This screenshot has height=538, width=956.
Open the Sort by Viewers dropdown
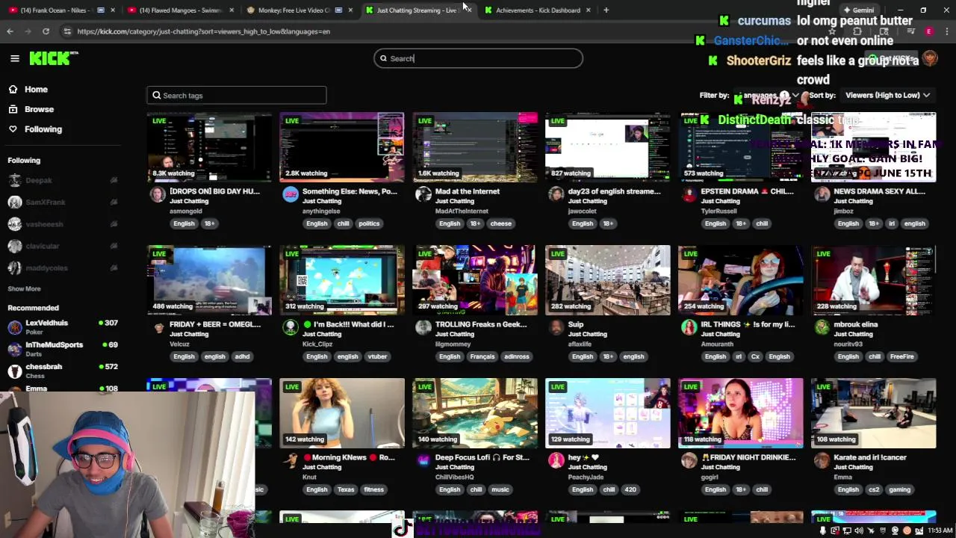[x=887, y=95]
